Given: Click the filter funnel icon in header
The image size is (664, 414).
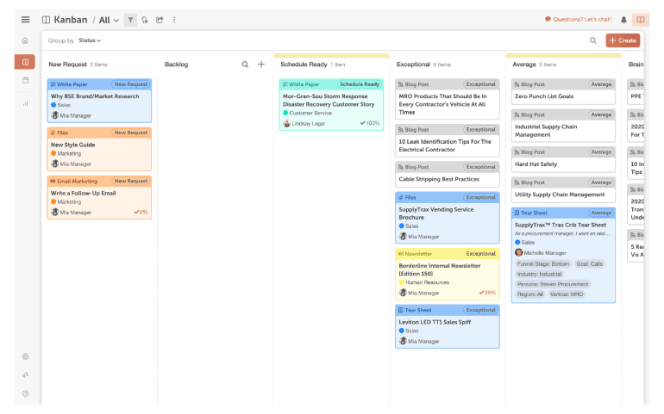Looking at the screenshot, I should click(x=130, y=20).
